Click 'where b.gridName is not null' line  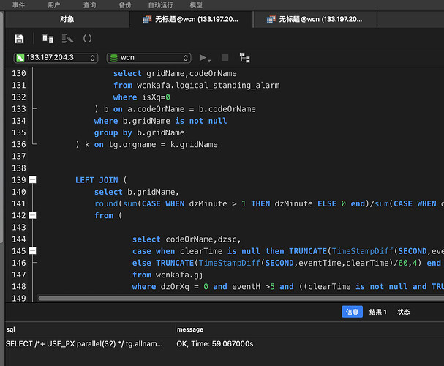tap(160, 121)
